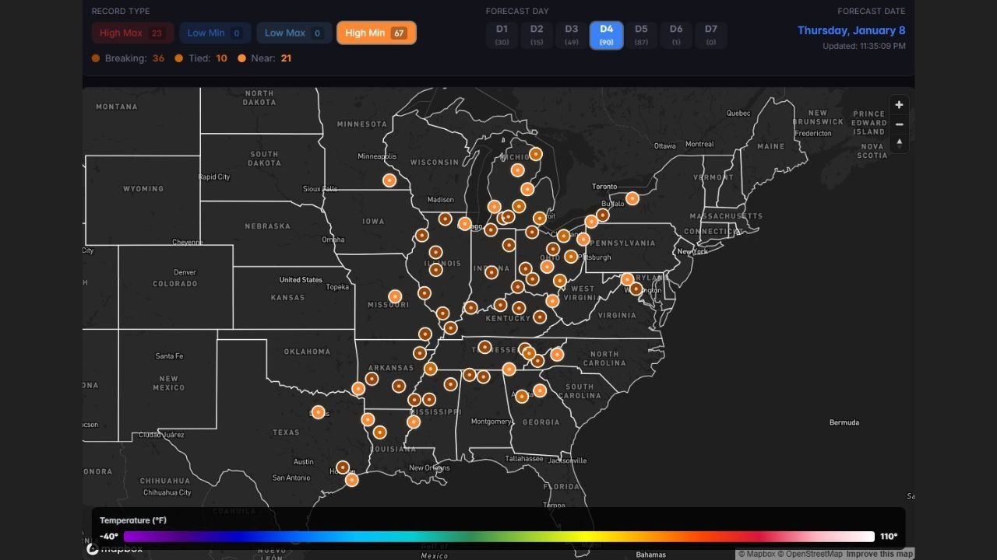This screenshot has width=997, height=560.
Task: Zoom in using the map plus control
Action: pos(899,104)
